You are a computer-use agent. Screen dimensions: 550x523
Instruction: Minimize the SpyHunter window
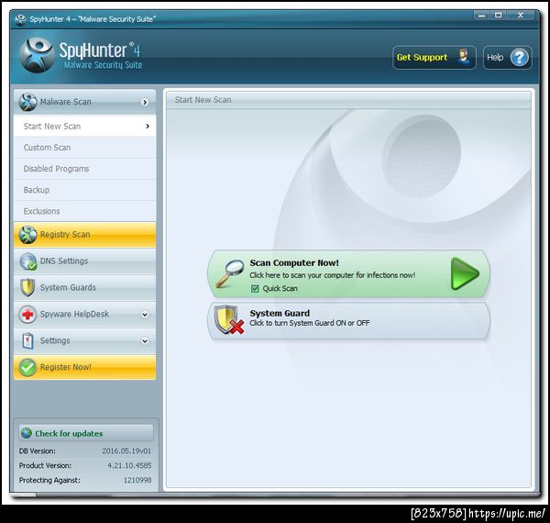(x=482, y=16)
